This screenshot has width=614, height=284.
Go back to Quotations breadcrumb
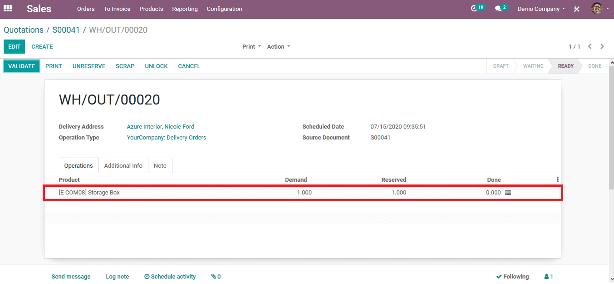[24, 30]
